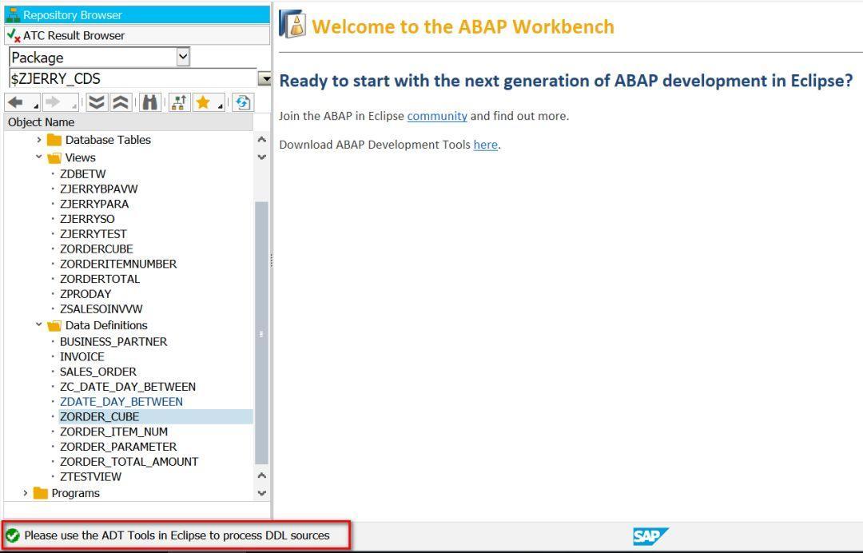Select data definition ZORDER_TOTAL_AMOUNT
Viewport: 863px width, 553px height.
point(129,462)
